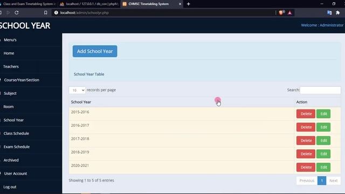Open Archived in the sidebar
This screenshot has width=345, height=194.
(x=11, y=161)
